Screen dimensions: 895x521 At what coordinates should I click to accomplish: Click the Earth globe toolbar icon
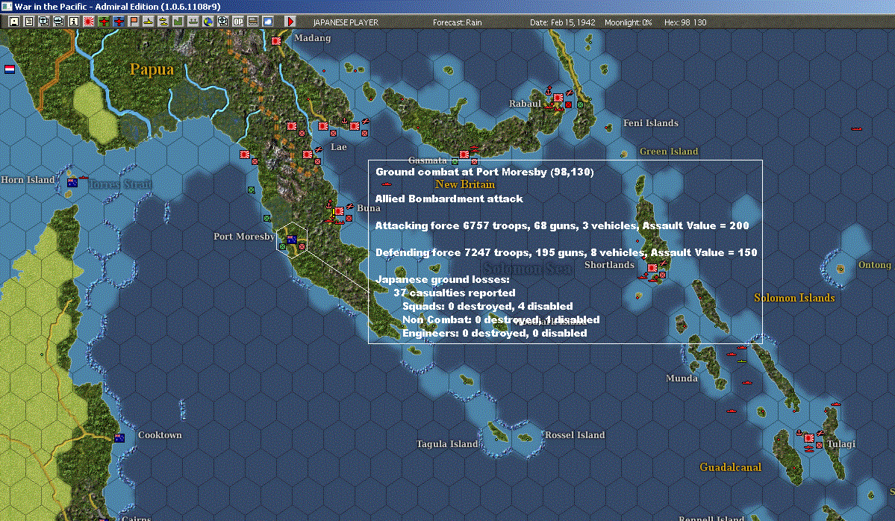208,22
